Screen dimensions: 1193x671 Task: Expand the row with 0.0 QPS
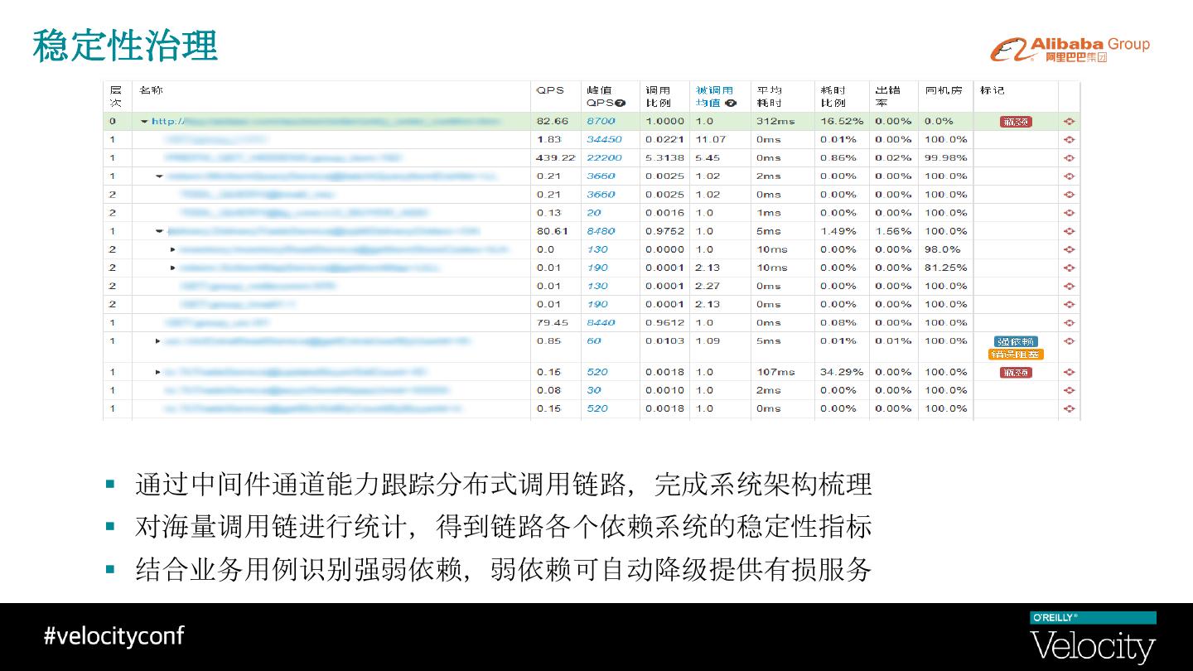click(173, 249)
